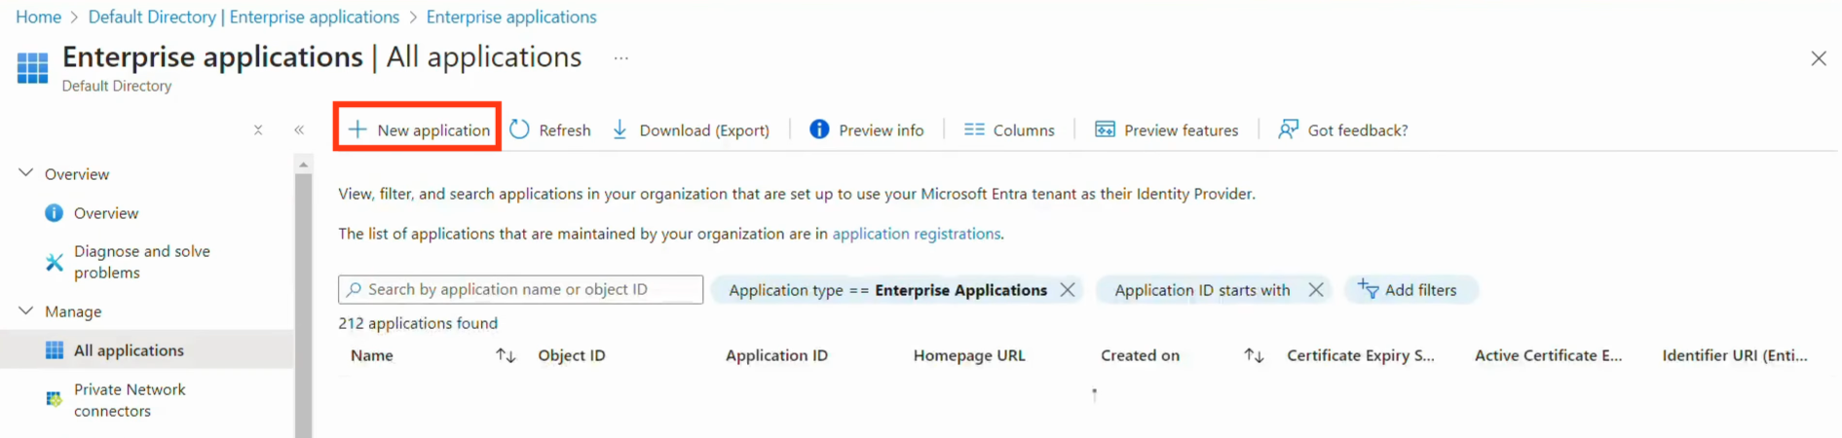Open the ellipsis more options next to title
This screenshot has height=438, width=1842.
coord(621,58)
